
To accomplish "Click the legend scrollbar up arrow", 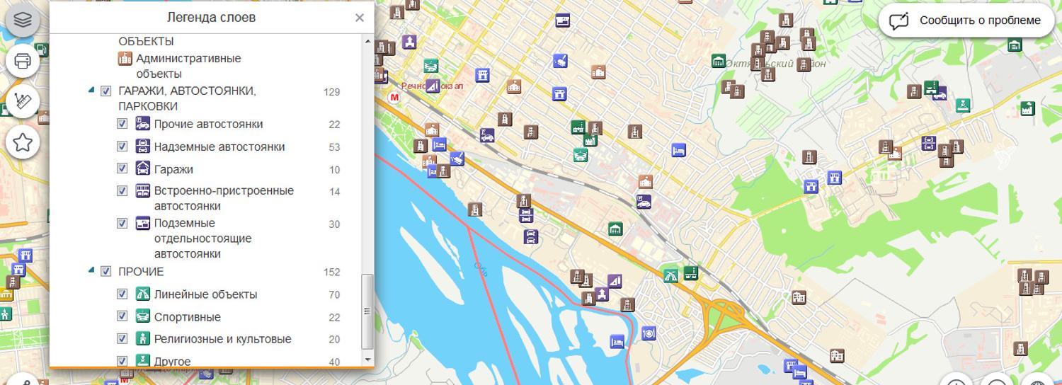I will coord(367,41).
